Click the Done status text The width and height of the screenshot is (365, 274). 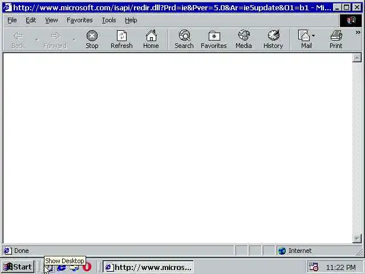click(x=22, y=251)
